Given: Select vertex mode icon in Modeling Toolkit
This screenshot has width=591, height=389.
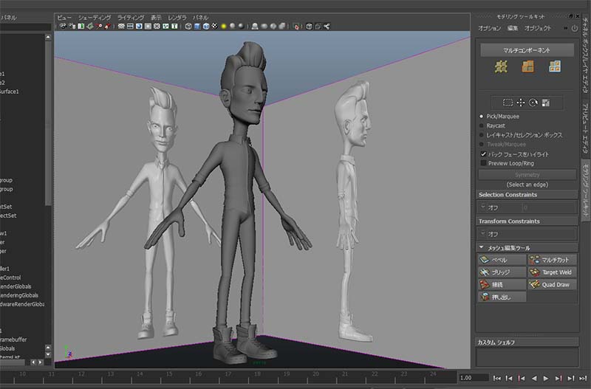Looking at the screenshot, I should click(x=501, y=66).
